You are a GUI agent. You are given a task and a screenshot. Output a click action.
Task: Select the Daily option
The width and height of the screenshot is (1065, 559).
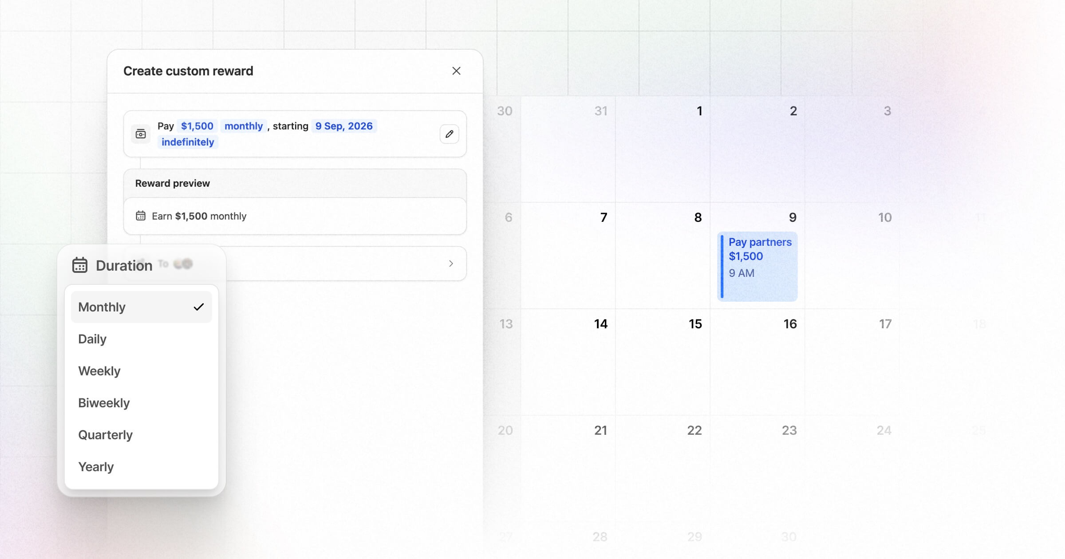[x=142, y=339]
